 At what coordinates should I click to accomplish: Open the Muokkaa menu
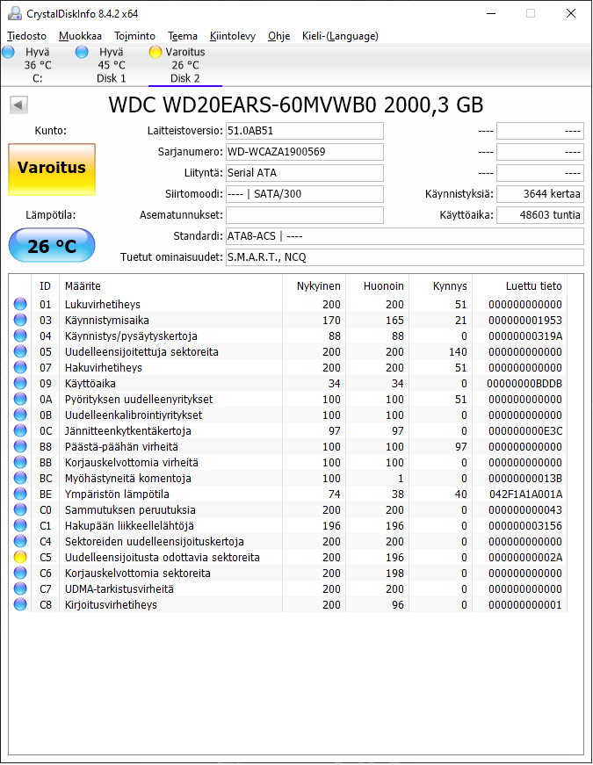coord(80,36)
